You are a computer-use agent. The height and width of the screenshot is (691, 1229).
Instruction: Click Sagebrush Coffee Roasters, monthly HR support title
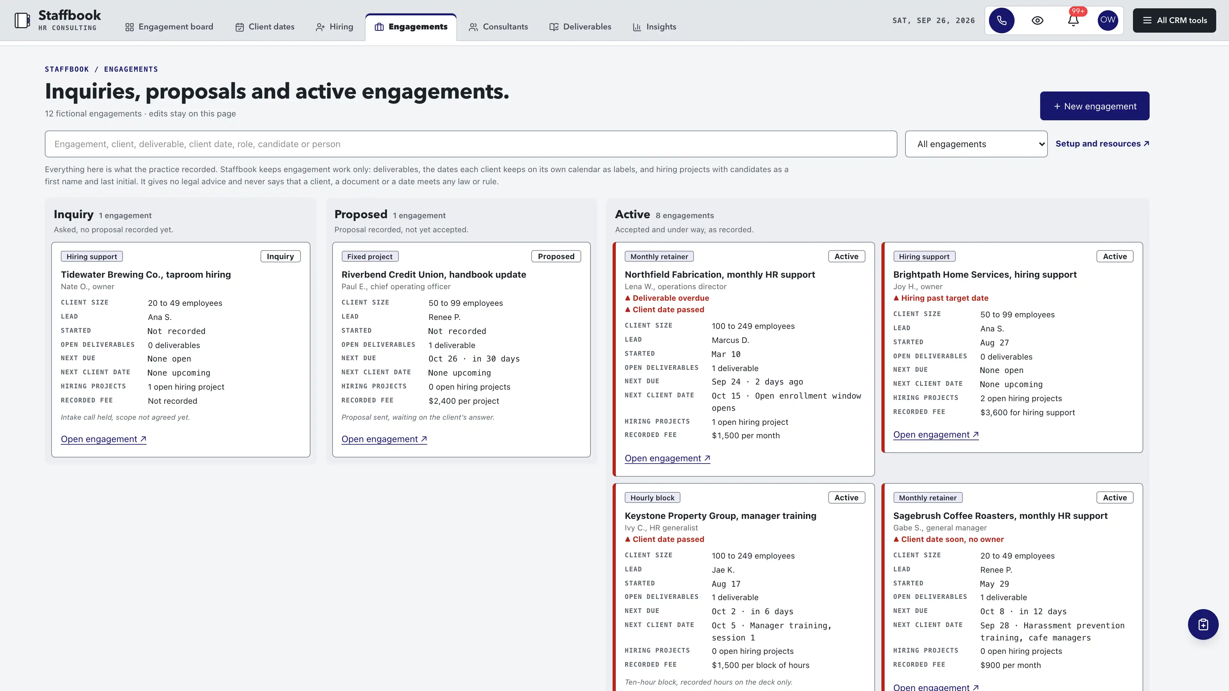click(x=1000, y=516)
